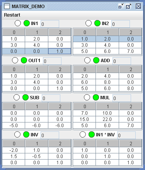Viewport: 145px width, 170px height.
Task: Select cell 10.0 in MUL table
Action: [x=107, y=113]
